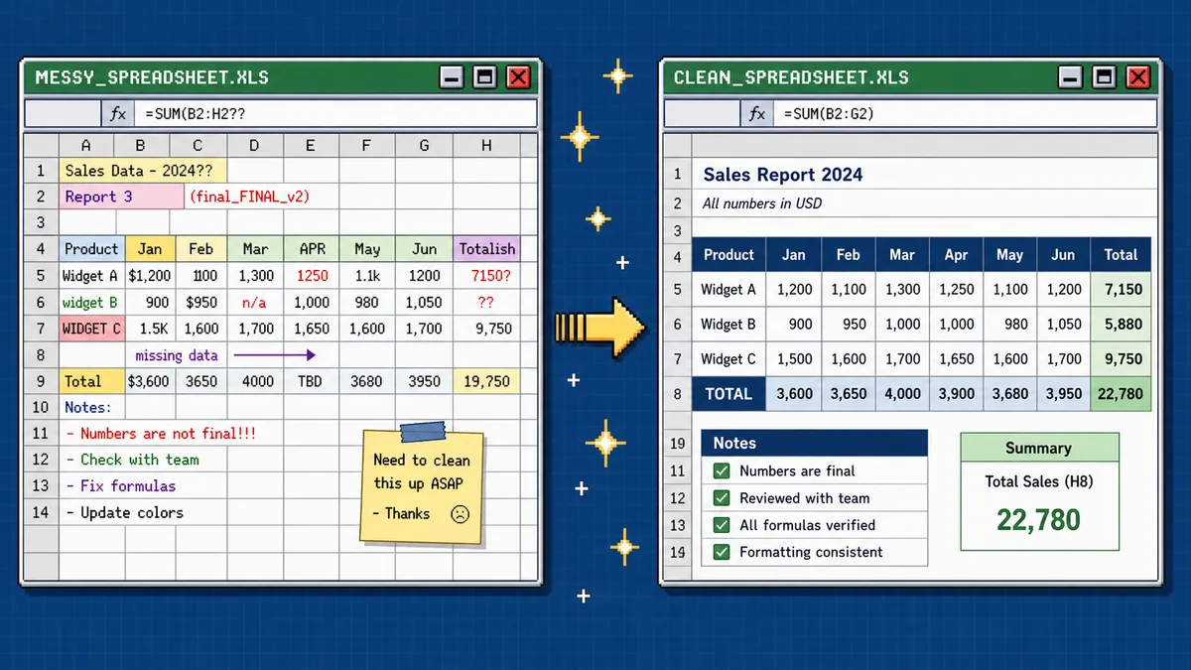The height and width of the screenshot is (670, 1191).
Task: Click the fx icon in messy spreadsheet
Action: coord(117,114)
